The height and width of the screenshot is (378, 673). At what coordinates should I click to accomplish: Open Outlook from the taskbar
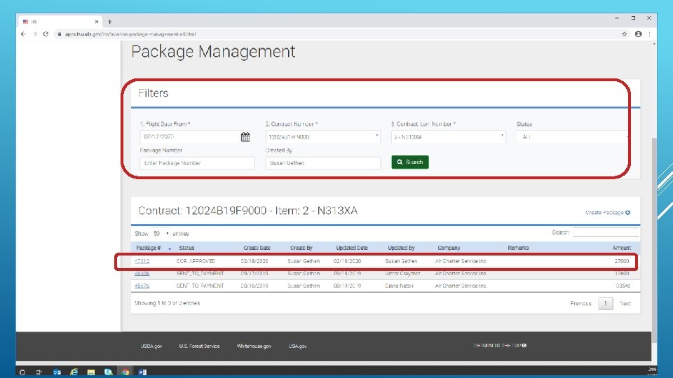click(x=57, y=372)
